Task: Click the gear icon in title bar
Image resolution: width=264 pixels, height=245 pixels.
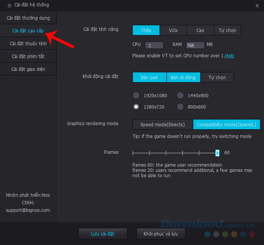Action: tap(9, 6)
